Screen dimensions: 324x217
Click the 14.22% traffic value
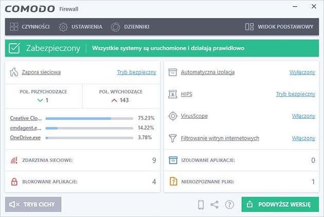coord(146,128)
